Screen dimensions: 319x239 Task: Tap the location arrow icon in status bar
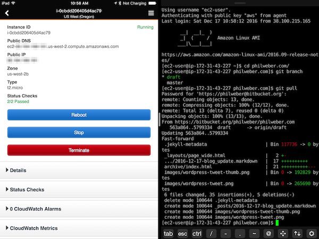pos(115,3)
